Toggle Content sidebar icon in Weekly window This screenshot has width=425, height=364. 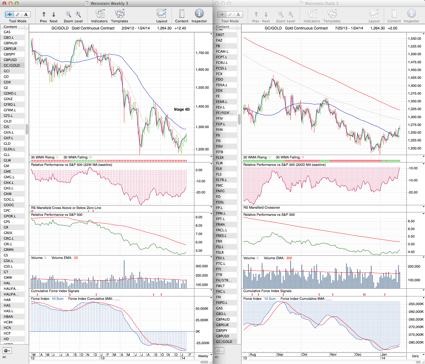(x=182, y=14)
